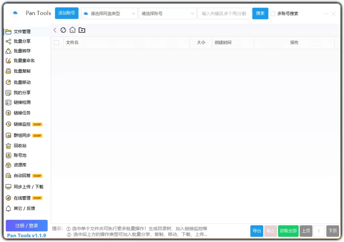Click 获取全部 to fetch all items
The image size is (344, 242).
[x=288, y=231]
